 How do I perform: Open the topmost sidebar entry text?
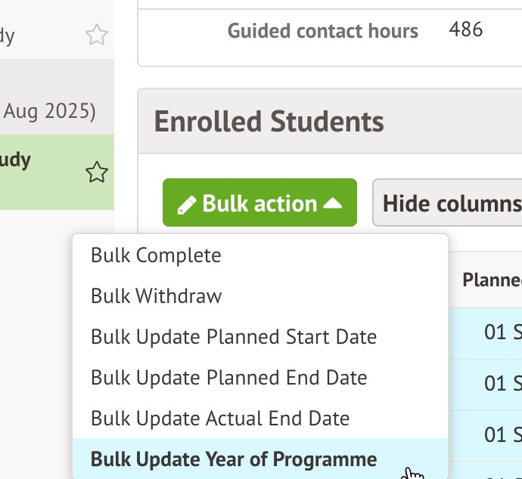[8, 35]
